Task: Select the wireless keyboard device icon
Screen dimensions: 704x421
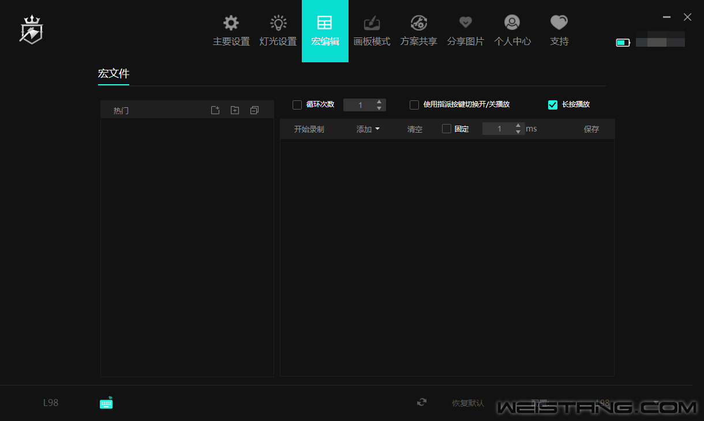Action: pos(106,403)
